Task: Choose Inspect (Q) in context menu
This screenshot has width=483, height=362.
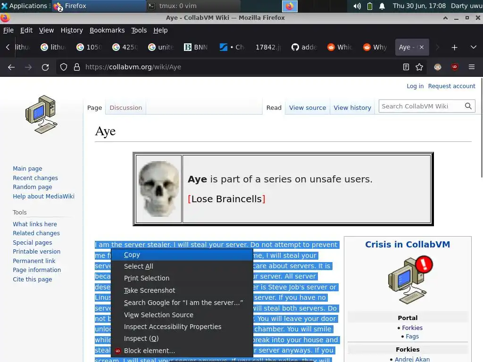Action: coord(182,338)
